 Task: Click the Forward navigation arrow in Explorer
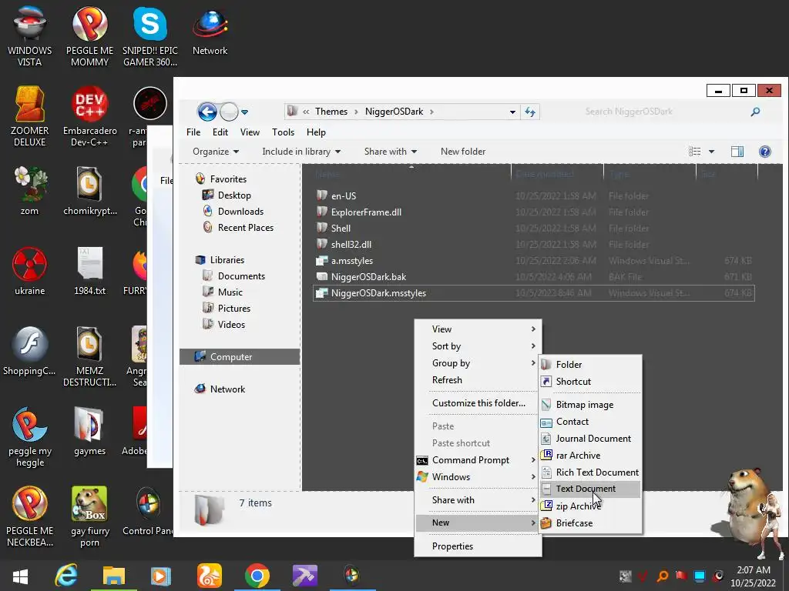(229, 112)
